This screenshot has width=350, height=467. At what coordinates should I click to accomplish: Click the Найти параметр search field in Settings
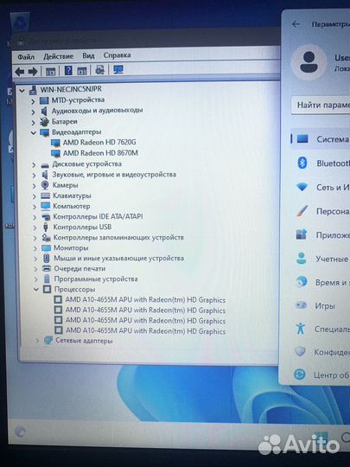coord(321,106)
